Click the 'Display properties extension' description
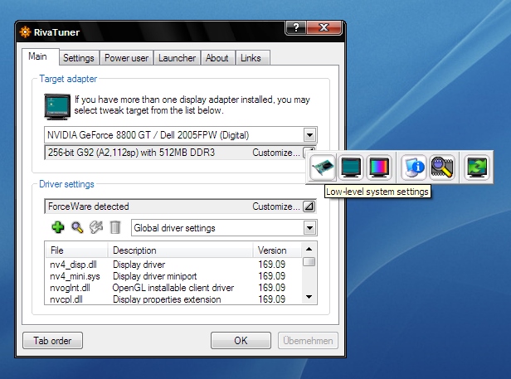The width and height of the screenshot is (511, 379). pyautogui.click(x=167, y=299)
